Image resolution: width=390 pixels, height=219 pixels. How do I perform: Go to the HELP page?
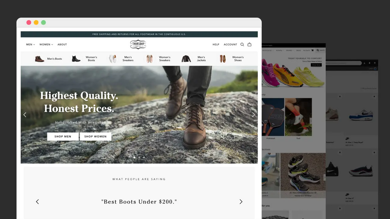tap(216, 44)
